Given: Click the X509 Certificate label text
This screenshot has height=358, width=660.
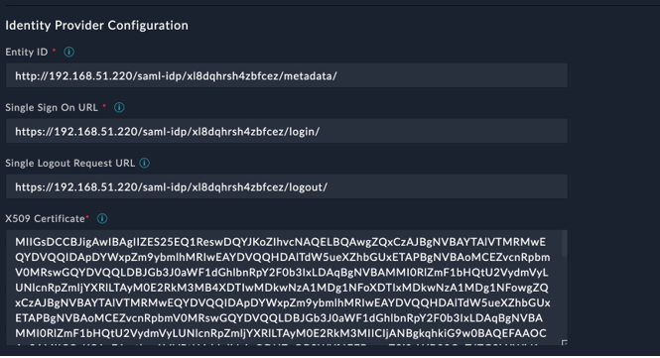Looking at the screenshot, I should coord(45,218).
